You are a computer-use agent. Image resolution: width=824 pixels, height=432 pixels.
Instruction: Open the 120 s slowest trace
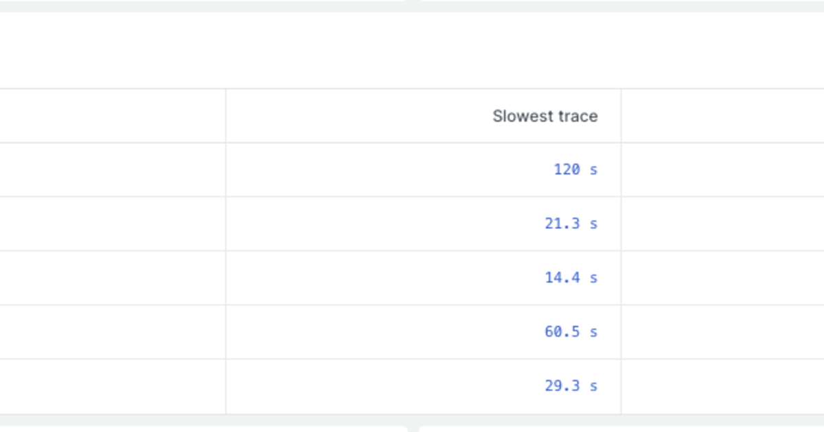[x=575, y=169]
